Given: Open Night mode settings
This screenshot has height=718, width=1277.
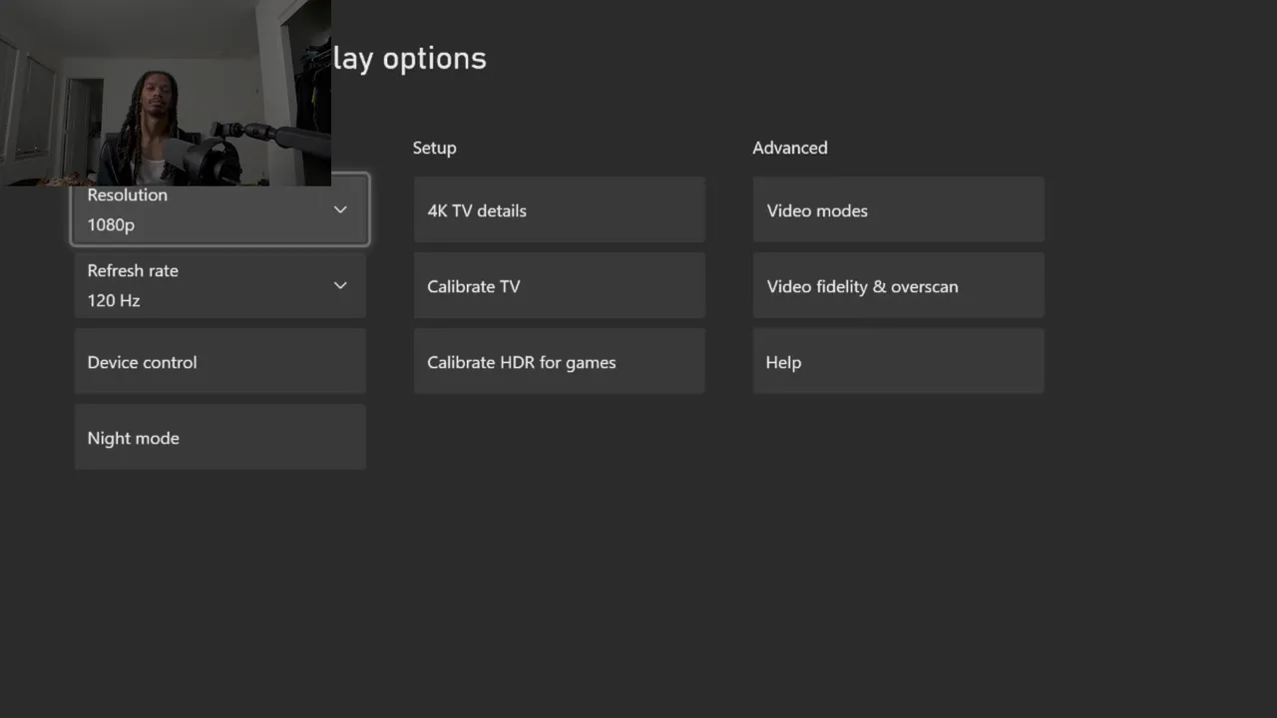Looking at the screenshot, I should (219, 438).
